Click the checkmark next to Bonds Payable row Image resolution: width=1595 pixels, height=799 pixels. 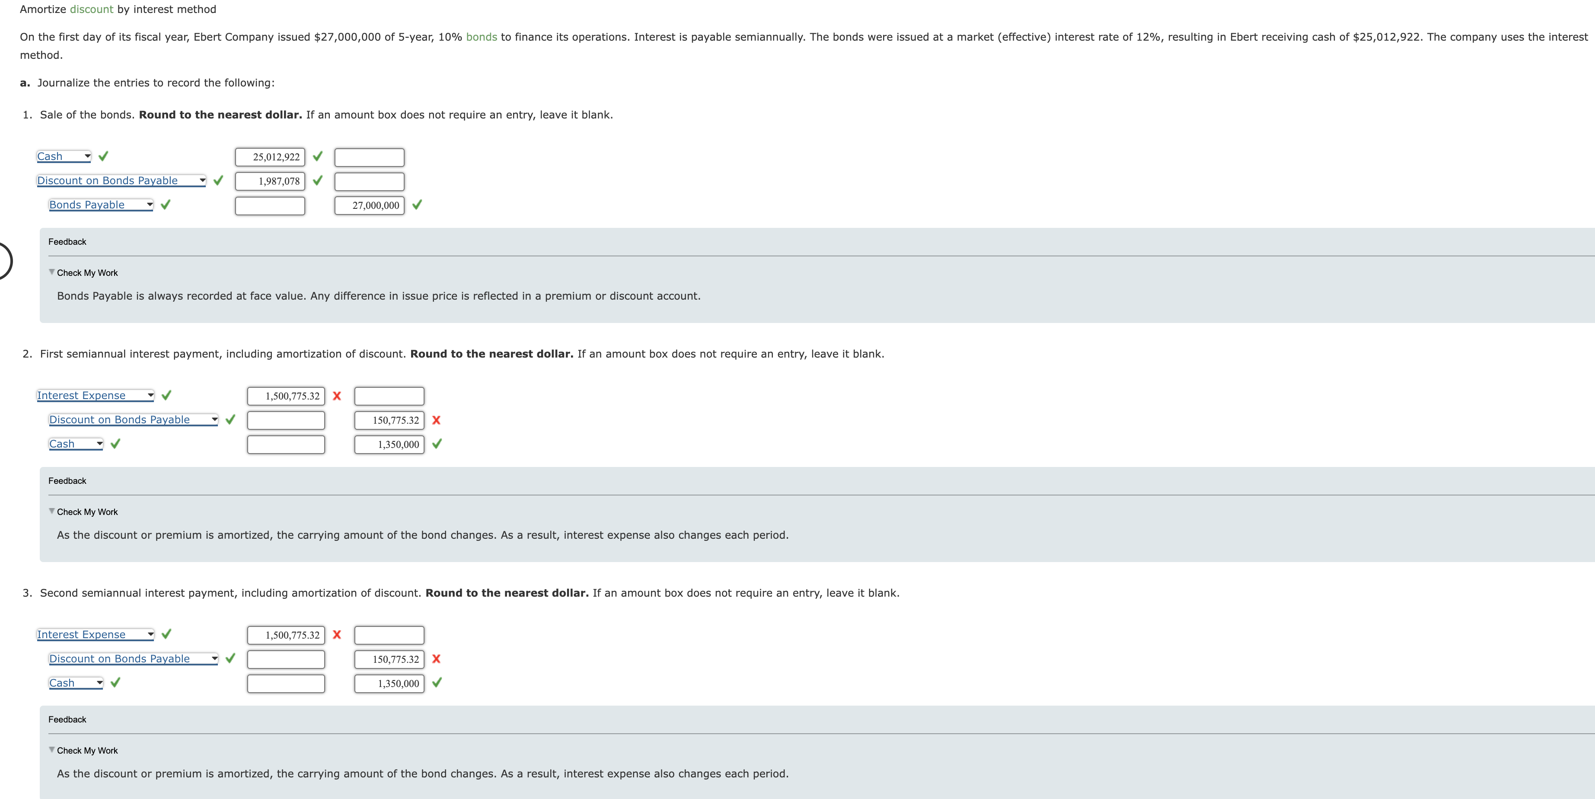165,205
